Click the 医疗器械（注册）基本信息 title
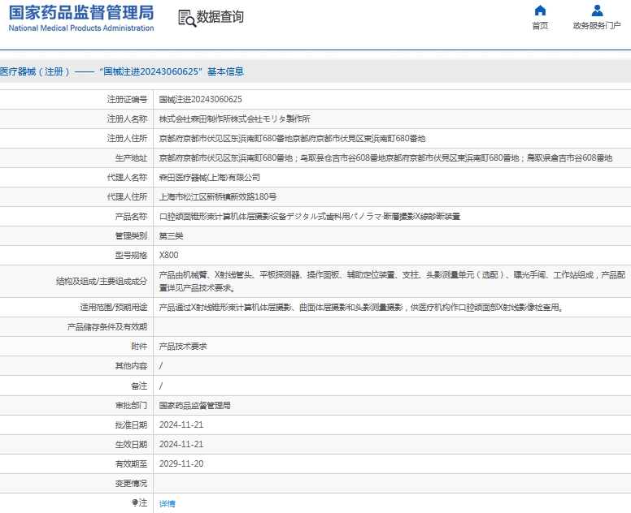This screenshot has width=631, height=513. (x=122, y=71)
